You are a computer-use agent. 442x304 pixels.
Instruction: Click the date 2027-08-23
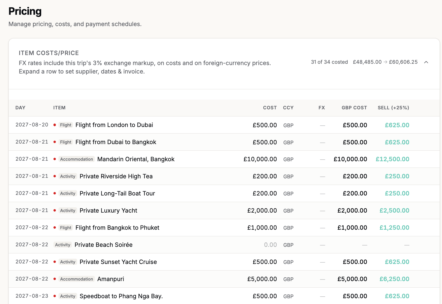pos(32,296)
